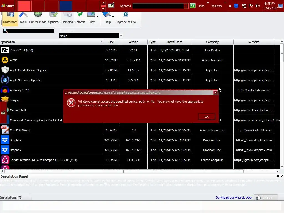284x213 pixels.
Task: Open the Uninstaller section in toolbar
Action: tap(10, 19)
